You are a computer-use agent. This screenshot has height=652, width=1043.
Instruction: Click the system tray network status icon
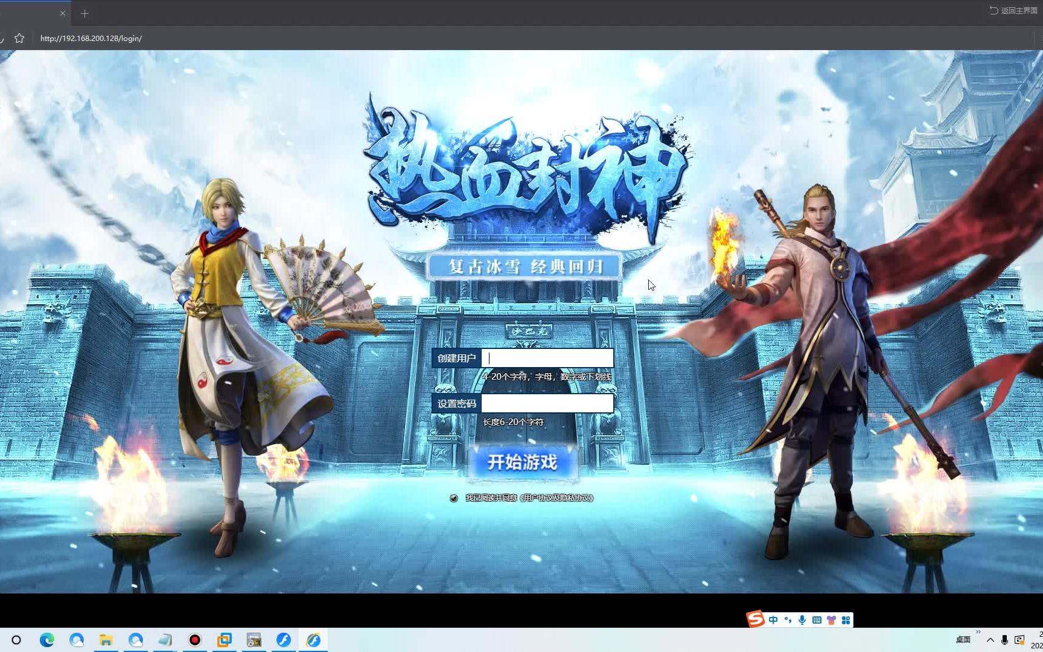(1019, 640)
